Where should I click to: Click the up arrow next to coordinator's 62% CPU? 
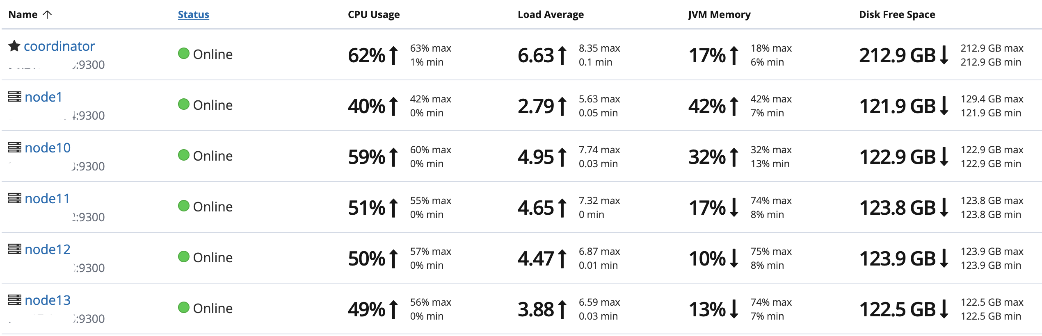pos(394,55)
